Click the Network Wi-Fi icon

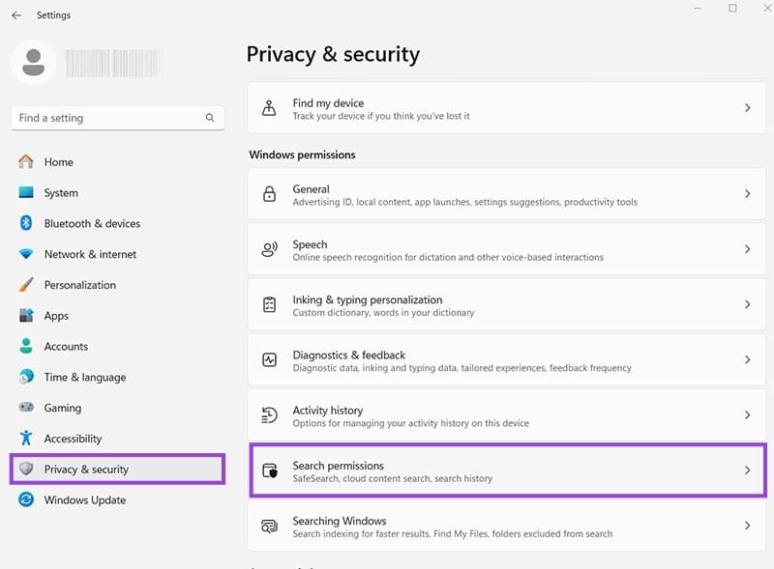tap(26, 254)
